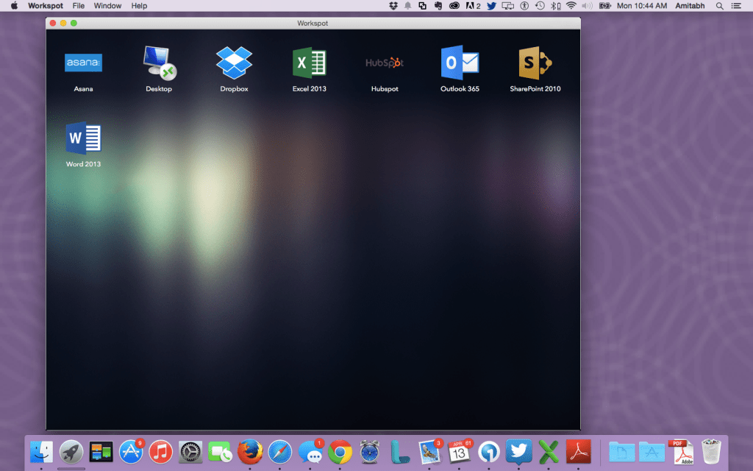Close the Workspot window with red button

(x=53, y=23)
